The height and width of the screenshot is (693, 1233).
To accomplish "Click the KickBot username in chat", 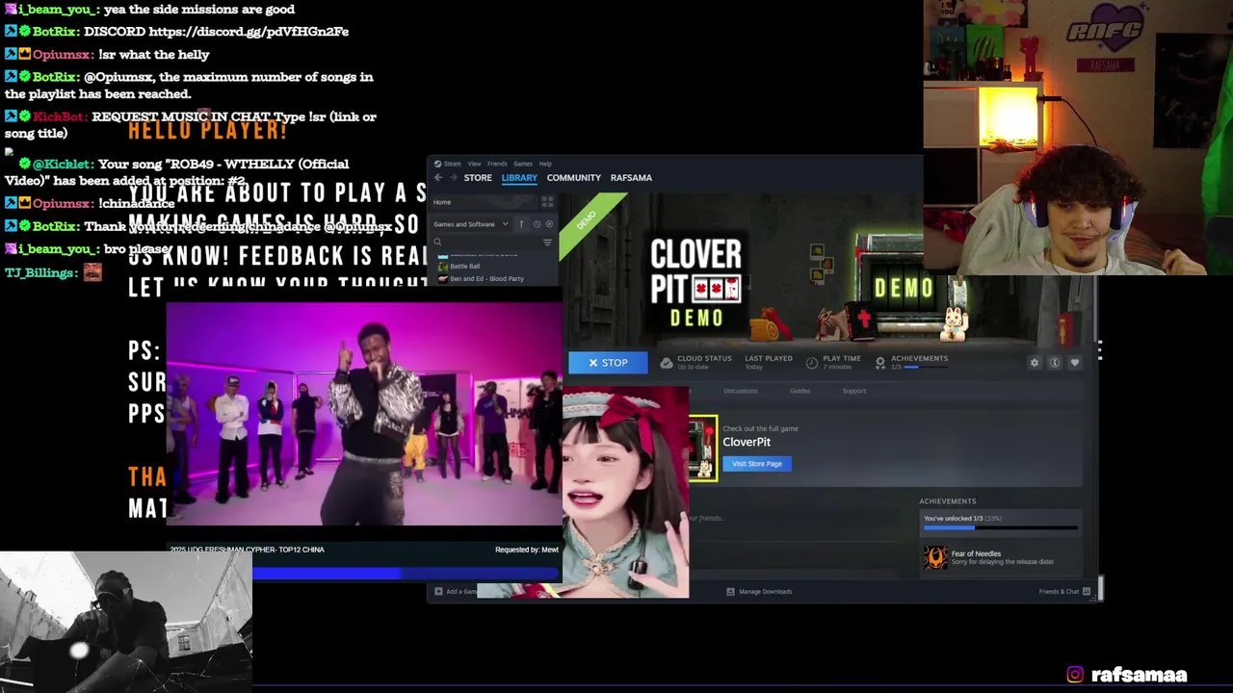I will (x=60, y=116).
